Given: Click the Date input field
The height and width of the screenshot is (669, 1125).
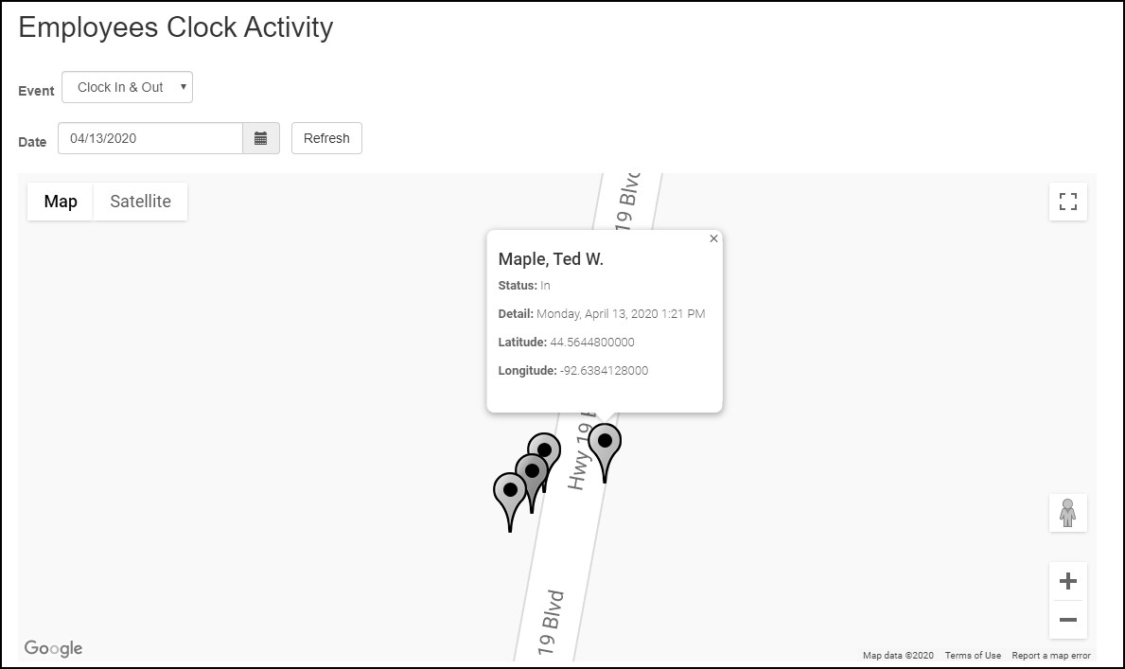Looking at the screenshot, I should coord(151,138).
